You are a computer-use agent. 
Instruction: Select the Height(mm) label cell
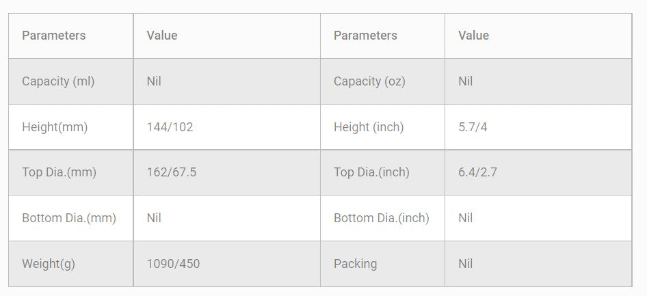(x=55, y=127)
